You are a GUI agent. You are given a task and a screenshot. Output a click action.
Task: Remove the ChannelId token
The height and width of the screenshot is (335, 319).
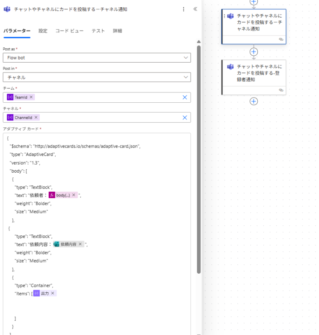pos(36,117)
